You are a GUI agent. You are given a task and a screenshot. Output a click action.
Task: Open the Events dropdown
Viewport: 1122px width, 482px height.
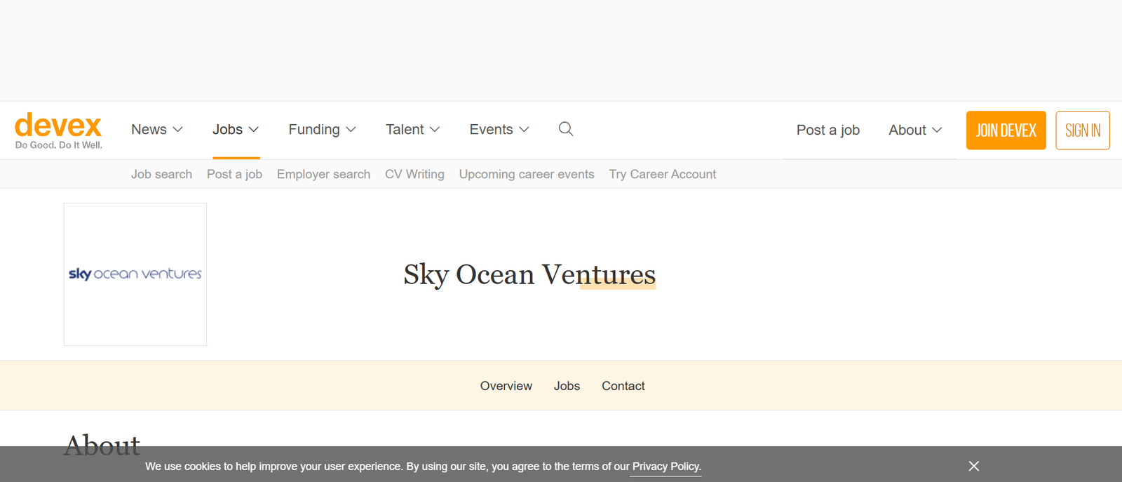[x=499, y=130]
